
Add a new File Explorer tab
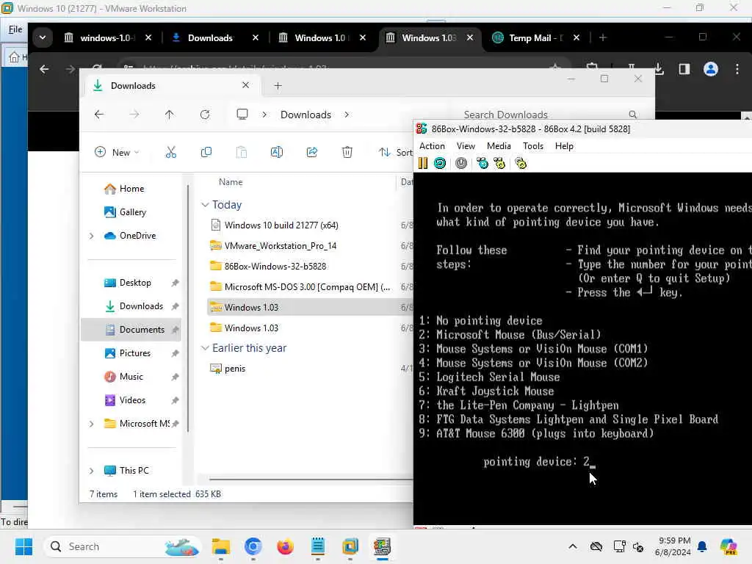point(278,86)
